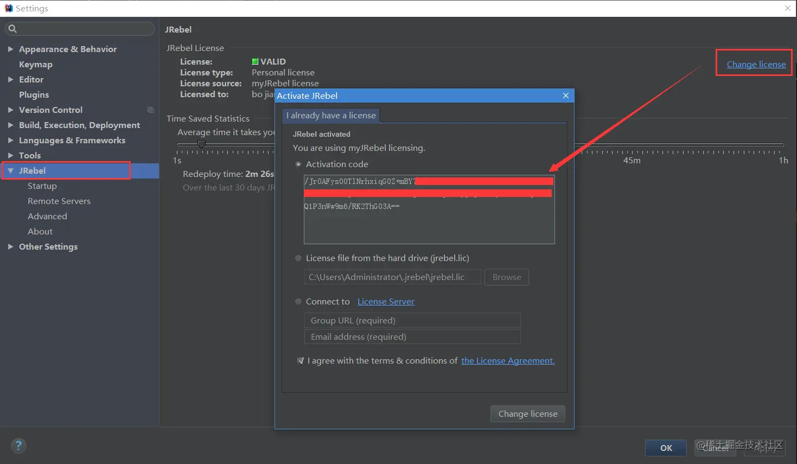797x464 pixels.
Task: Select the JRebel tree row
Action: click(x=80, y=170)
